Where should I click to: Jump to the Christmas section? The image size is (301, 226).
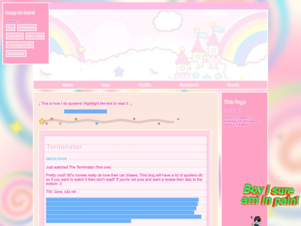(27, 27)
